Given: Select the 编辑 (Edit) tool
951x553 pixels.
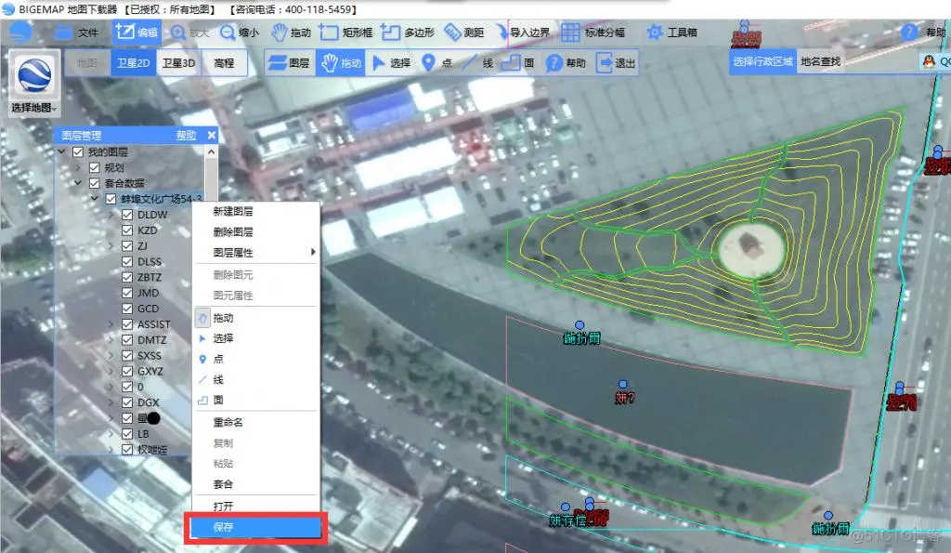Looking at the screenshot, I should (x=137, y=33).
